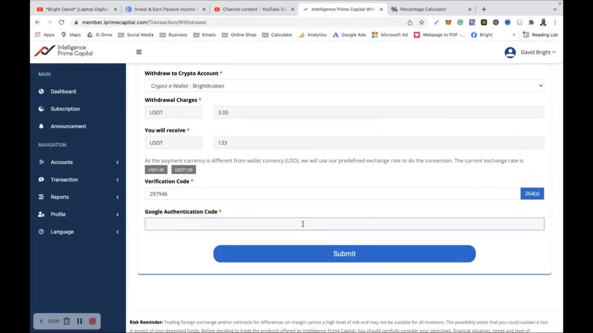
Task: Reload the current page
Action: click(61, 22)
